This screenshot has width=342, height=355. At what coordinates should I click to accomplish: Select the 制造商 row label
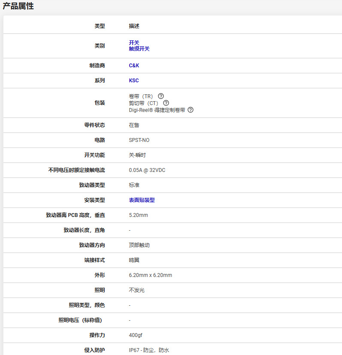(97, 66)
